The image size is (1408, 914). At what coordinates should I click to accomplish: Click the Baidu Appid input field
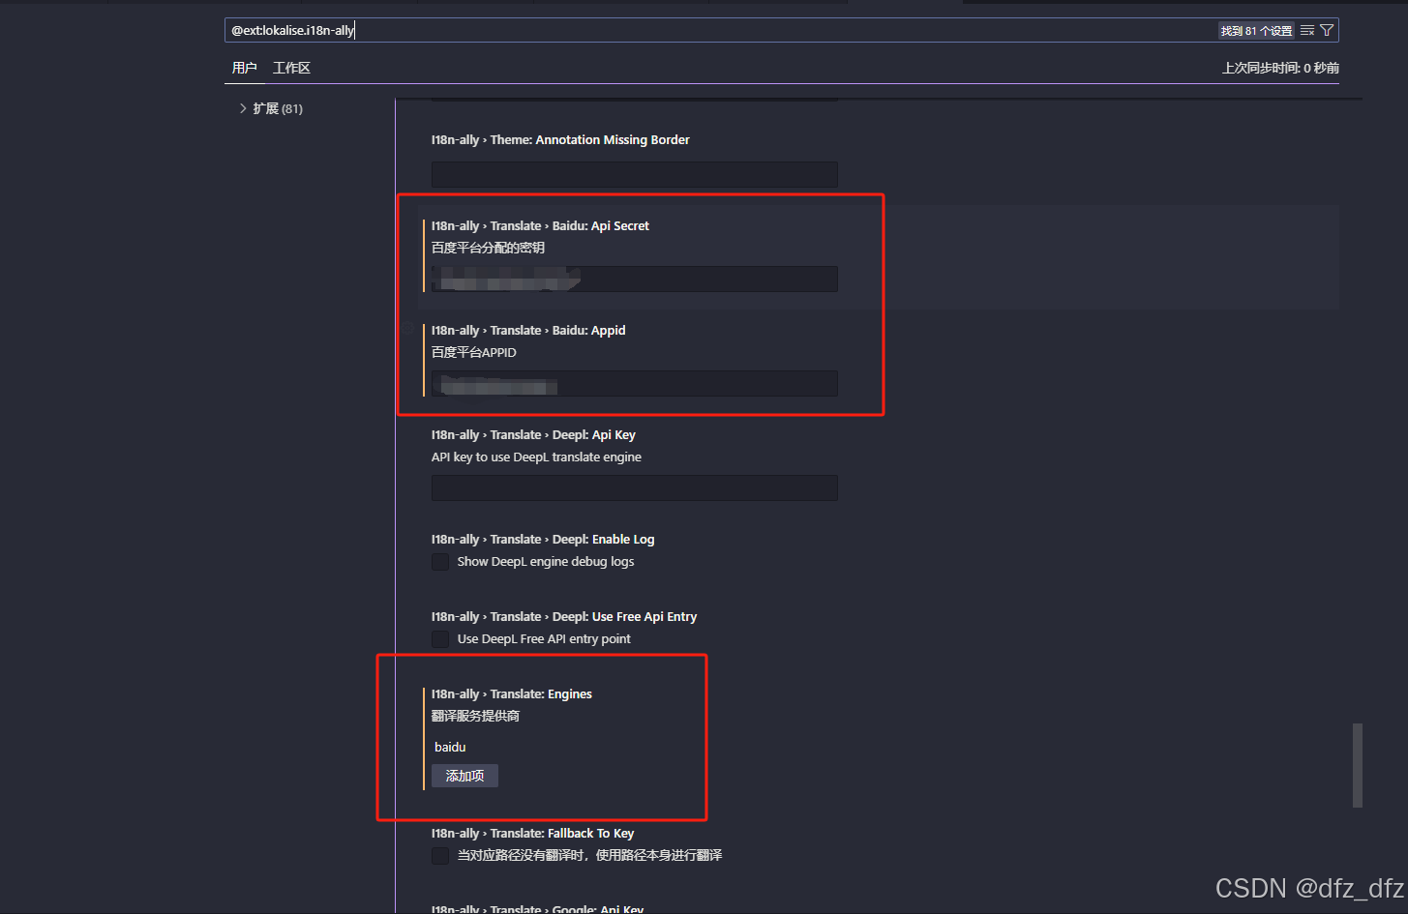pos(634,383)
